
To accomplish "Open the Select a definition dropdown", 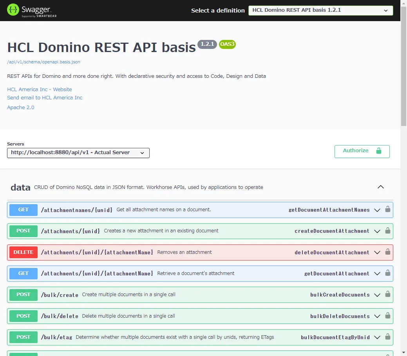I will pos(320,11).
